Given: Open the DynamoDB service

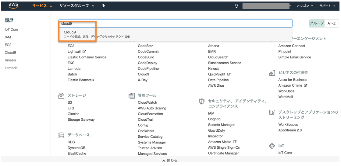Looking at the screenshot, I should (76, 148).
